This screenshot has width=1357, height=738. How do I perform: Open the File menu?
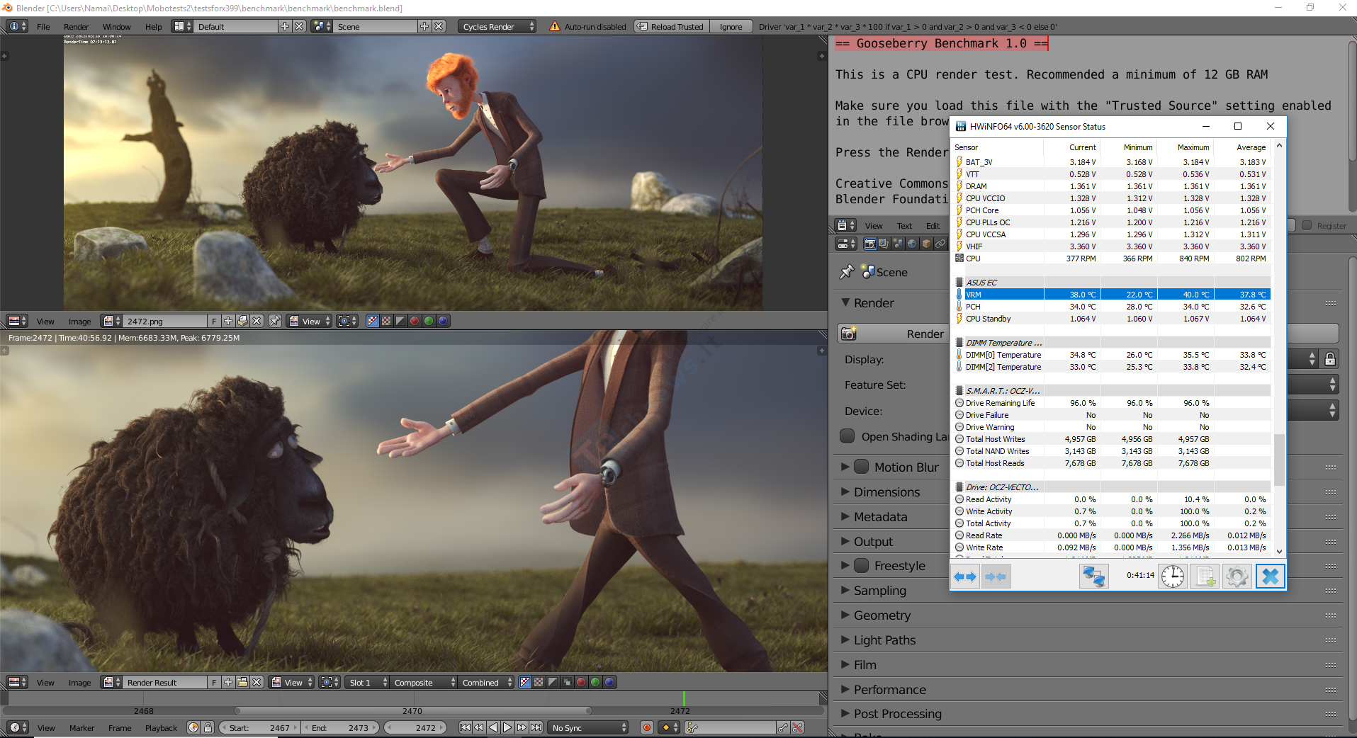point(43,26)
